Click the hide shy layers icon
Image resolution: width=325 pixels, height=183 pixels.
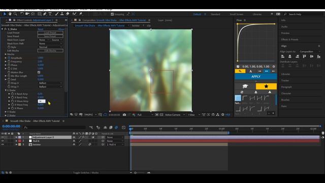coord(105,128)
